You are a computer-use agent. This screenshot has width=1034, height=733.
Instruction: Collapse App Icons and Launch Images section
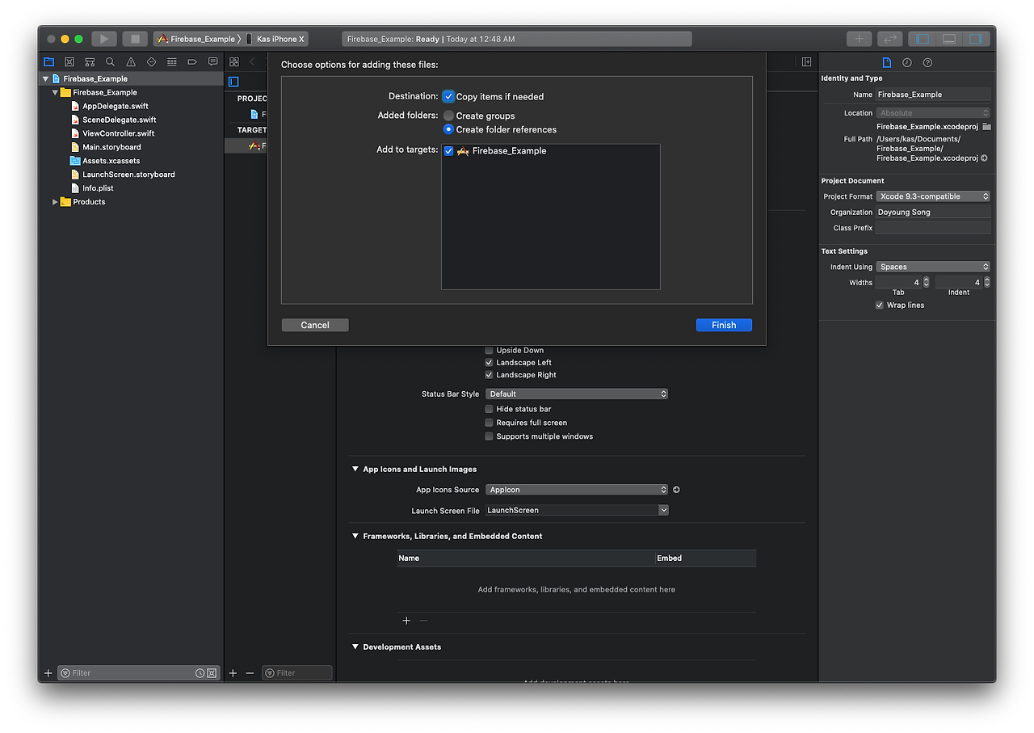tap(355, 469)
